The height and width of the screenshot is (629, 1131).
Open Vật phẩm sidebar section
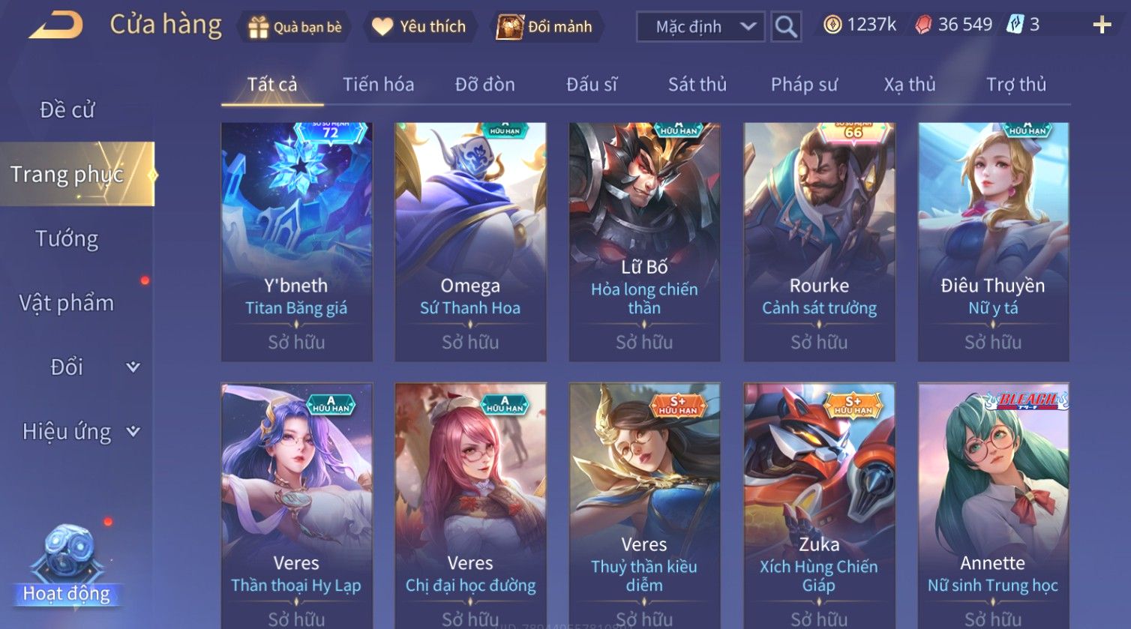click(x=67, y=303)
